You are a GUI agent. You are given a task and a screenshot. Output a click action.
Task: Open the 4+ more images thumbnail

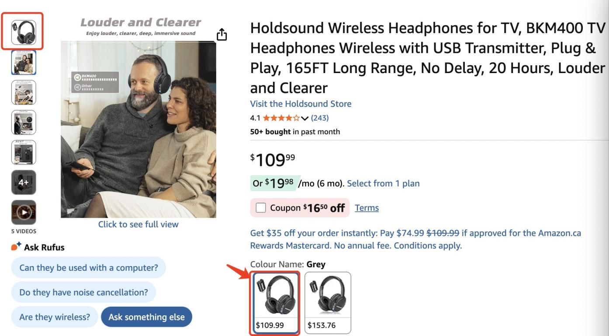tap(24, 182)
